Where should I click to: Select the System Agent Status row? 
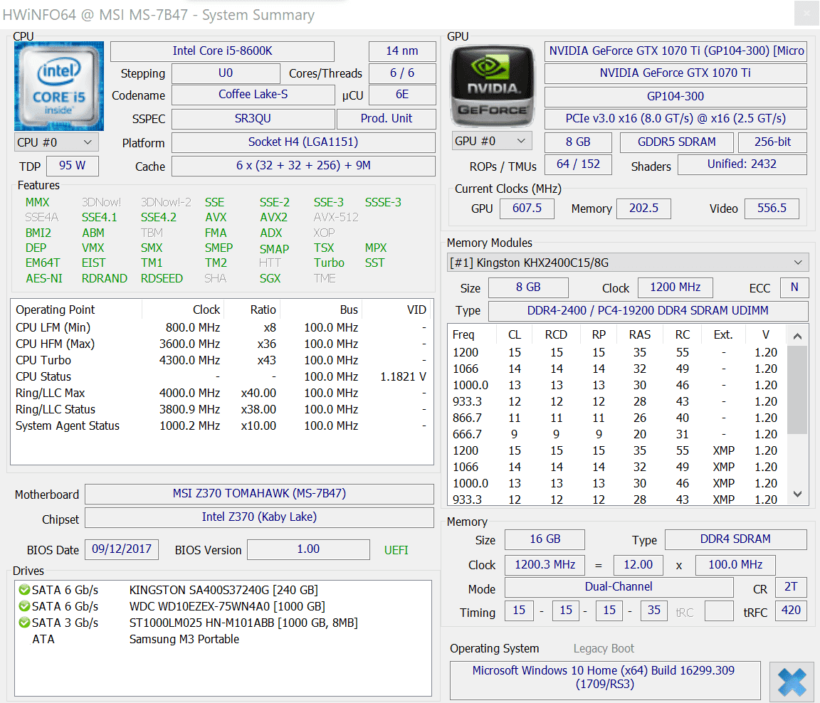tap(222, 426)
